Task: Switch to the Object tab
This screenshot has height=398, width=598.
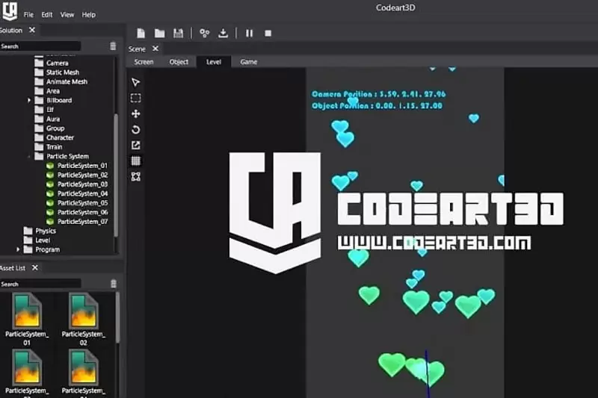Action: [x=179, y=62]
